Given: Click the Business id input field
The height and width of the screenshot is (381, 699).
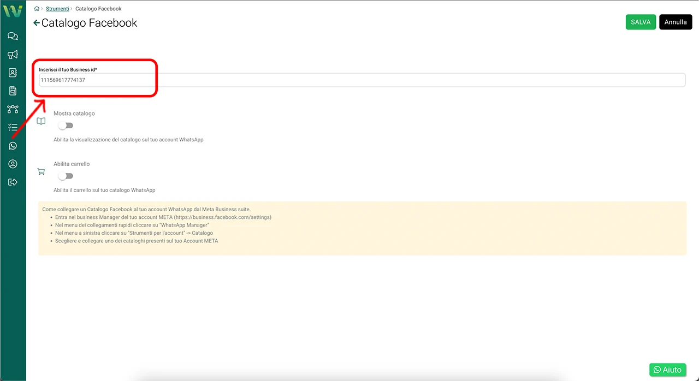Looking at the screenshot, I should click(362, 80).
